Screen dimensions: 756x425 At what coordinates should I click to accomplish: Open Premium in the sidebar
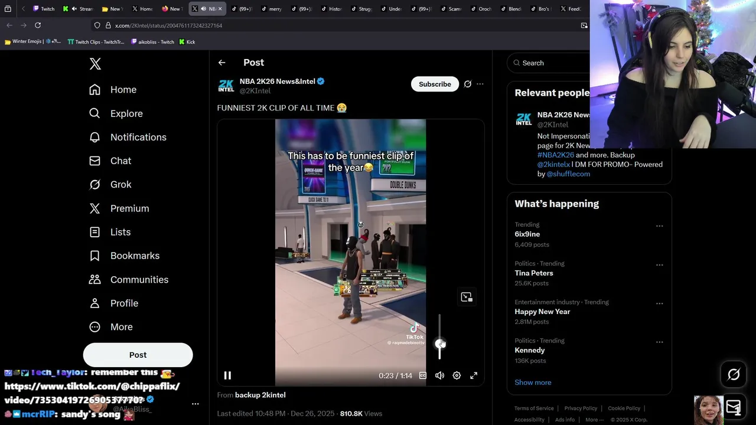(119, 208)
